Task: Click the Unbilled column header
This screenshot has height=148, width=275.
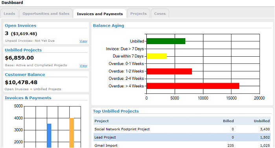Action: tap(262, 121)
